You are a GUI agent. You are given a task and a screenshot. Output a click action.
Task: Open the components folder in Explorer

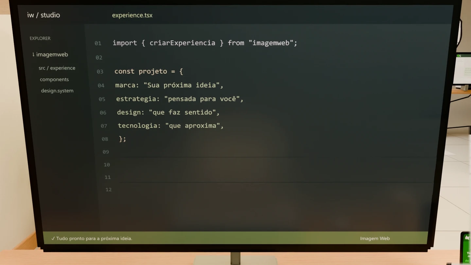[x=54, y=79]
